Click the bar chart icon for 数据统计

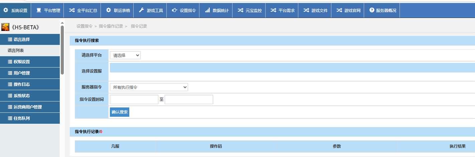(x=207, y=10)
